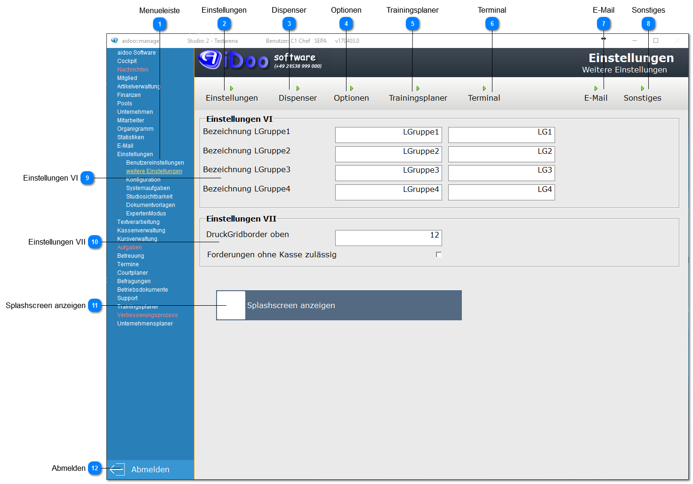Click the DruckGridborder oben field
Screen dimensions: 693x484
388,238
